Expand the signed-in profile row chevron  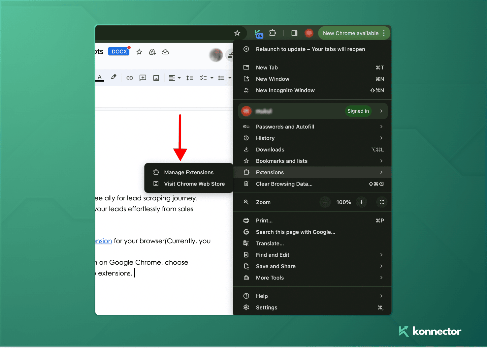[381, 111]
